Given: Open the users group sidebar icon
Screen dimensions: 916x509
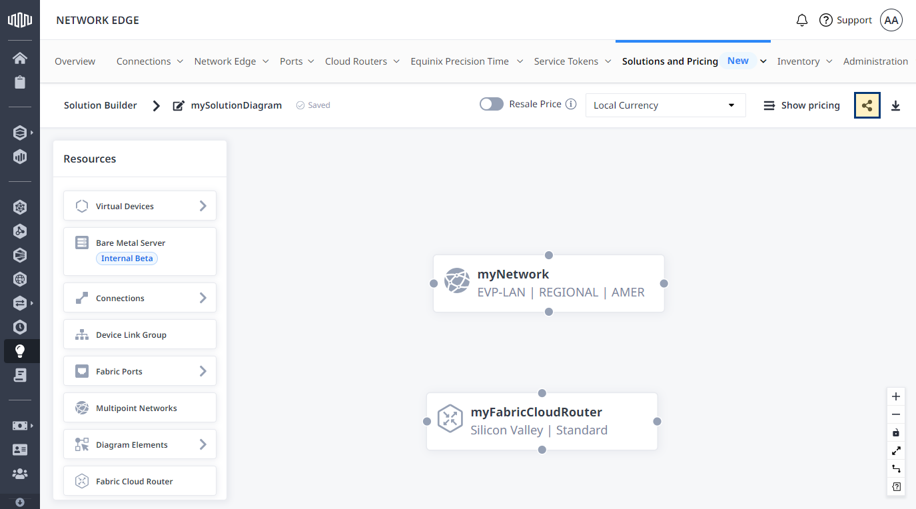Looking at the screenshot, I should (x=20, y=474).
